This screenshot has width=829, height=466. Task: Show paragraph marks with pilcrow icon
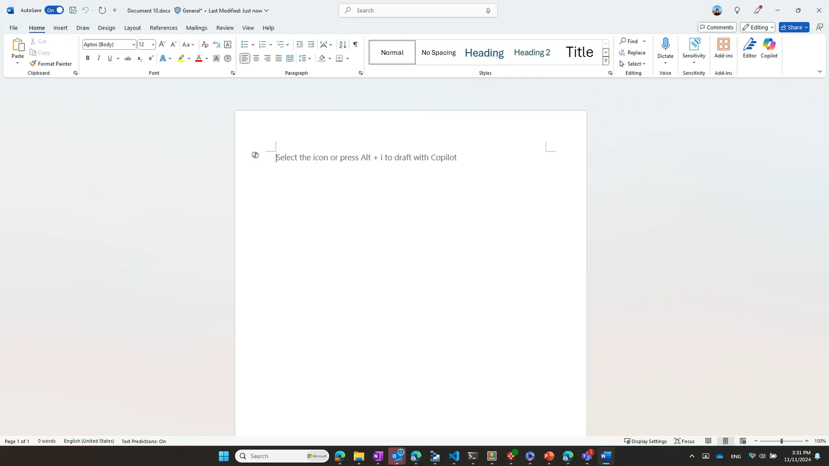tap(355, 45)
